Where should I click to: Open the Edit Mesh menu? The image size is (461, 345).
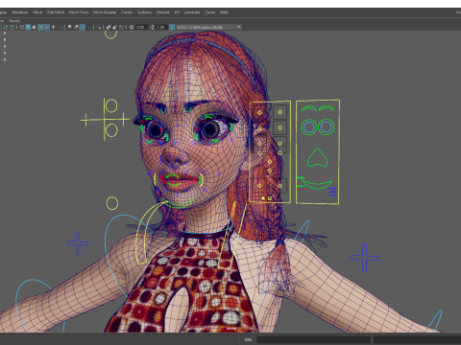[x=56, y=12]
